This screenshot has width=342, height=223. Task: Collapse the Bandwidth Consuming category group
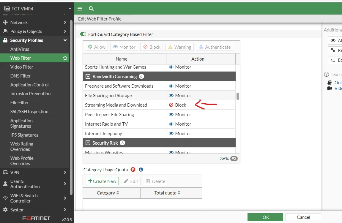click(88, 77)
